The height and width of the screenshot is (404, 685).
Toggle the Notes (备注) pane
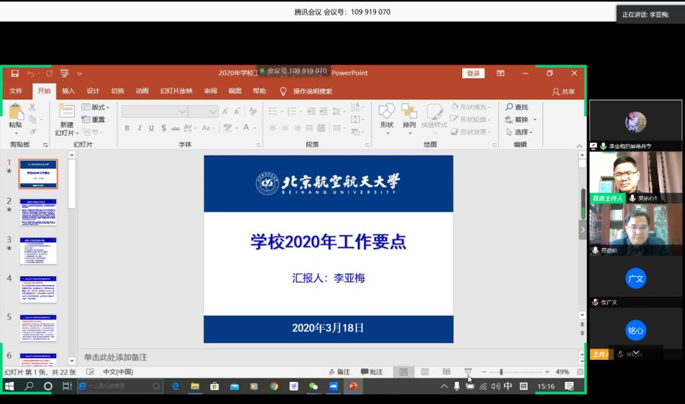[339, 372]
